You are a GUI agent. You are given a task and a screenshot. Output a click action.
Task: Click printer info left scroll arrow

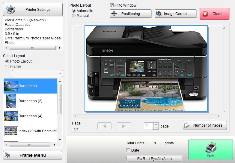pyautogui.click(x=6, y=48)
